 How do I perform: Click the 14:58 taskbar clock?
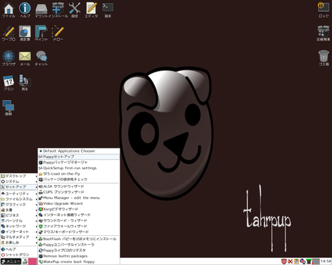pos(326,262)
